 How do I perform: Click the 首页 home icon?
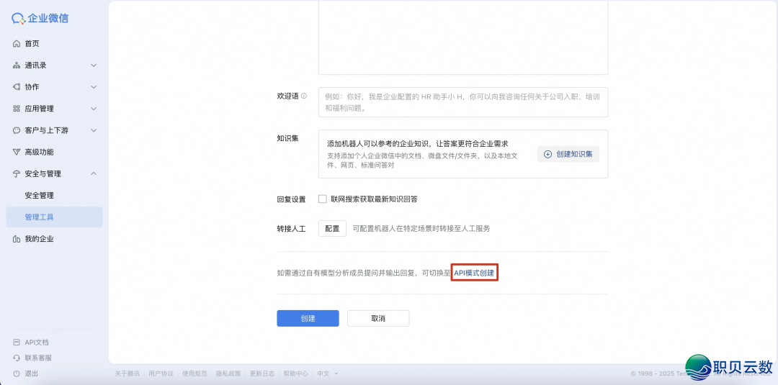17,44
